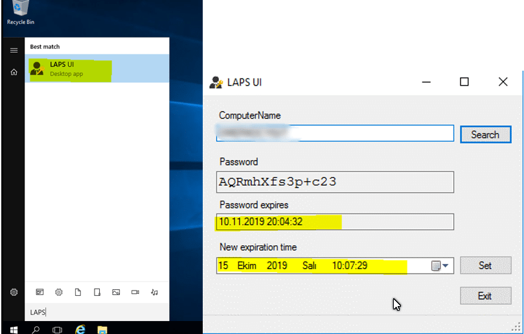Open the Windows Start button
Screen dimensions: 524x334
(14, 330)
